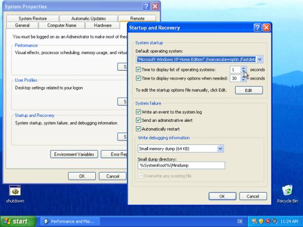This screenshot has width=303, height=227.
Task: Select the Recycle Bin desktop icon
Action: pos(287,191)
